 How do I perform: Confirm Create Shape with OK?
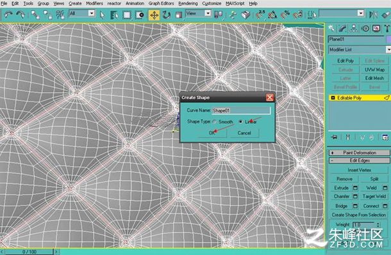point(212,133)
